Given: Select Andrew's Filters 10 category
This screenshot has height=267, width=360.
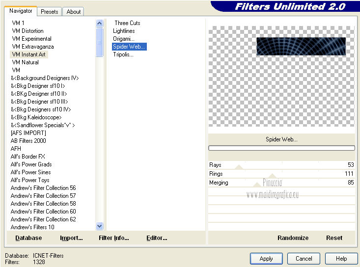Looking at the screenshot, I should coord(32,227).
